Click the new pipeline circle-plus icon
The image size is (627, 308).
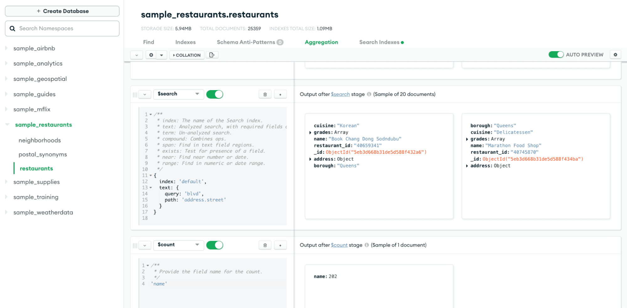[x=151, y=55]
